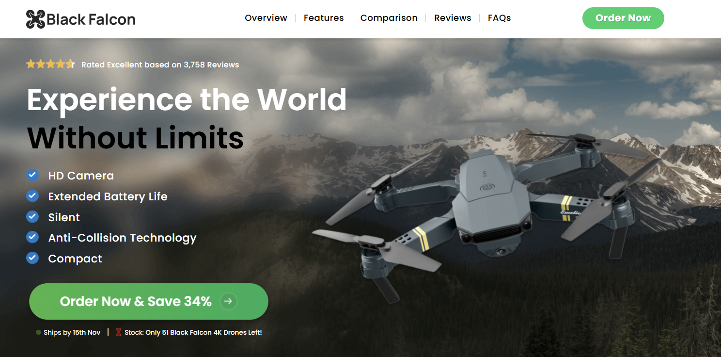Click the red hourglass stock icon

click(x=118, y=332)
